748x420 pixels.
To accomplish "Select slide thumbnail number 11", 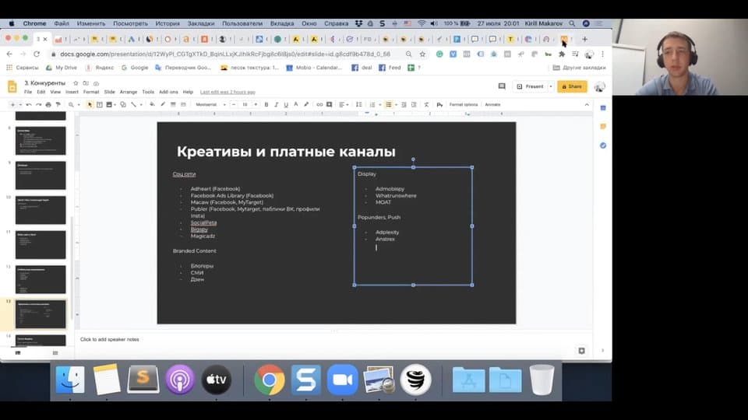I will coord(41,245).
